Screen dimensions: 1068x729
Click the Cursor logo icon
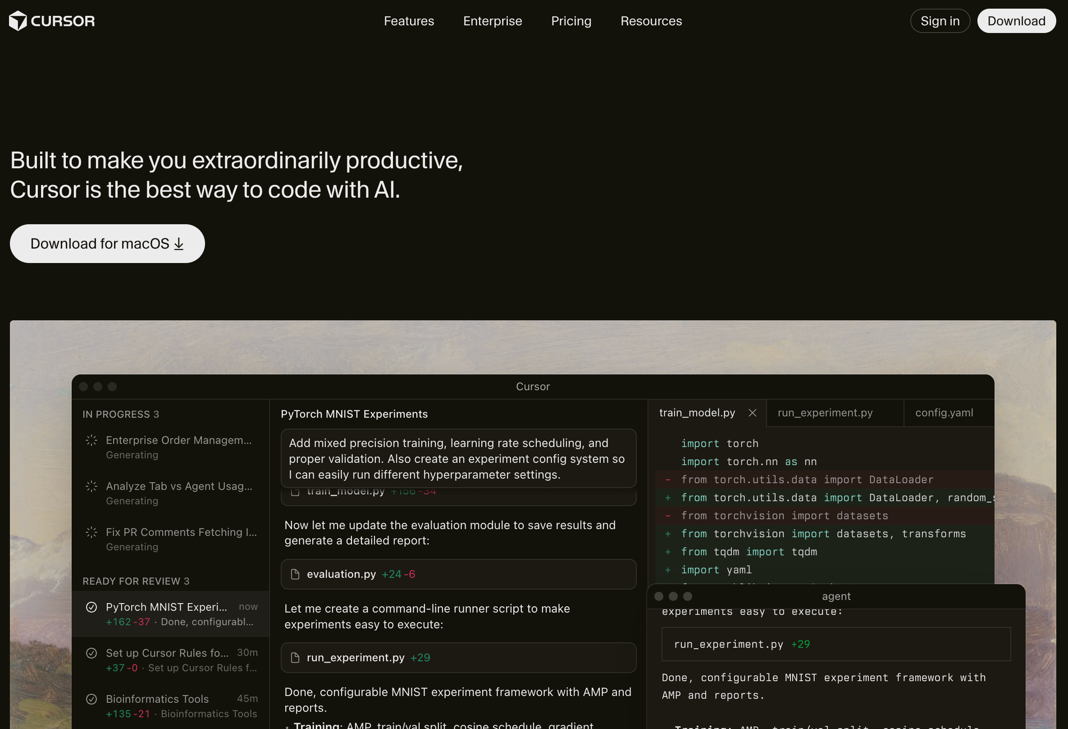coord(18,21)
